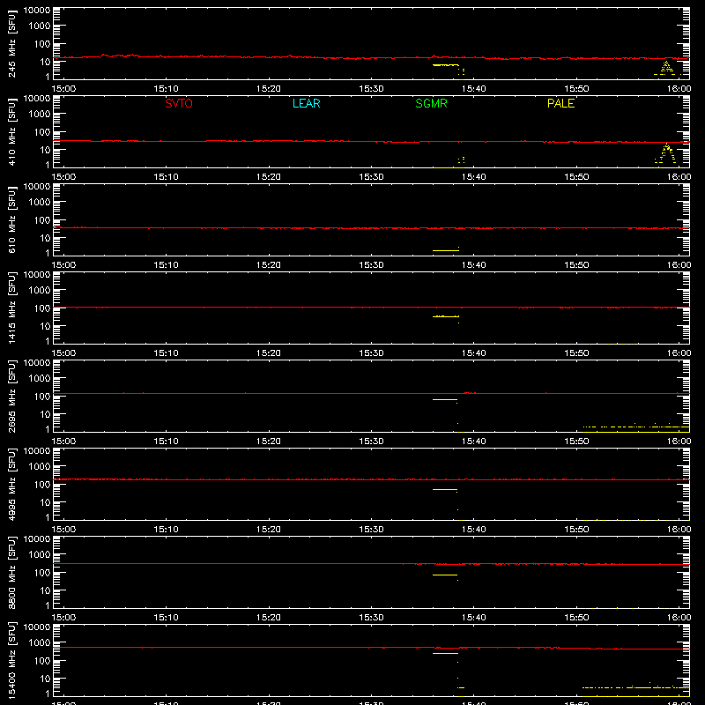Select the 15400 MHz [SFU] axis title

coord(12,660)
